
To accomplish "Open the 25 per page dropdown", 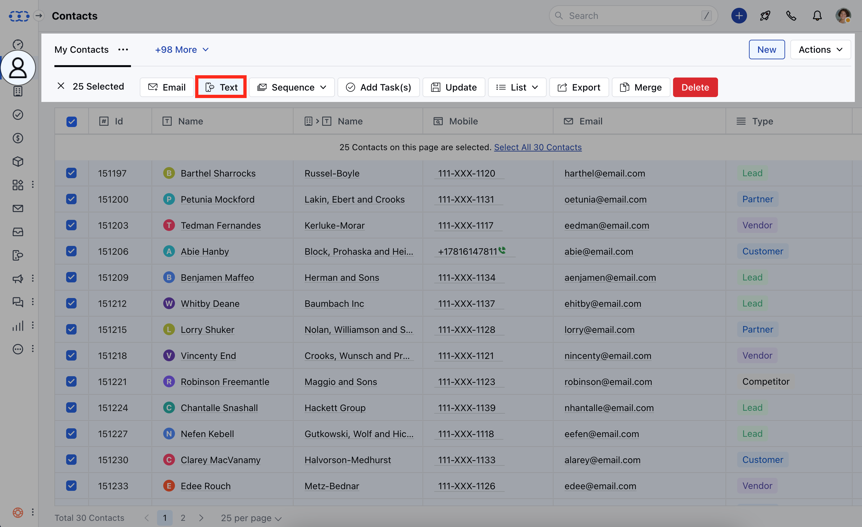I will tap(251, 518).
